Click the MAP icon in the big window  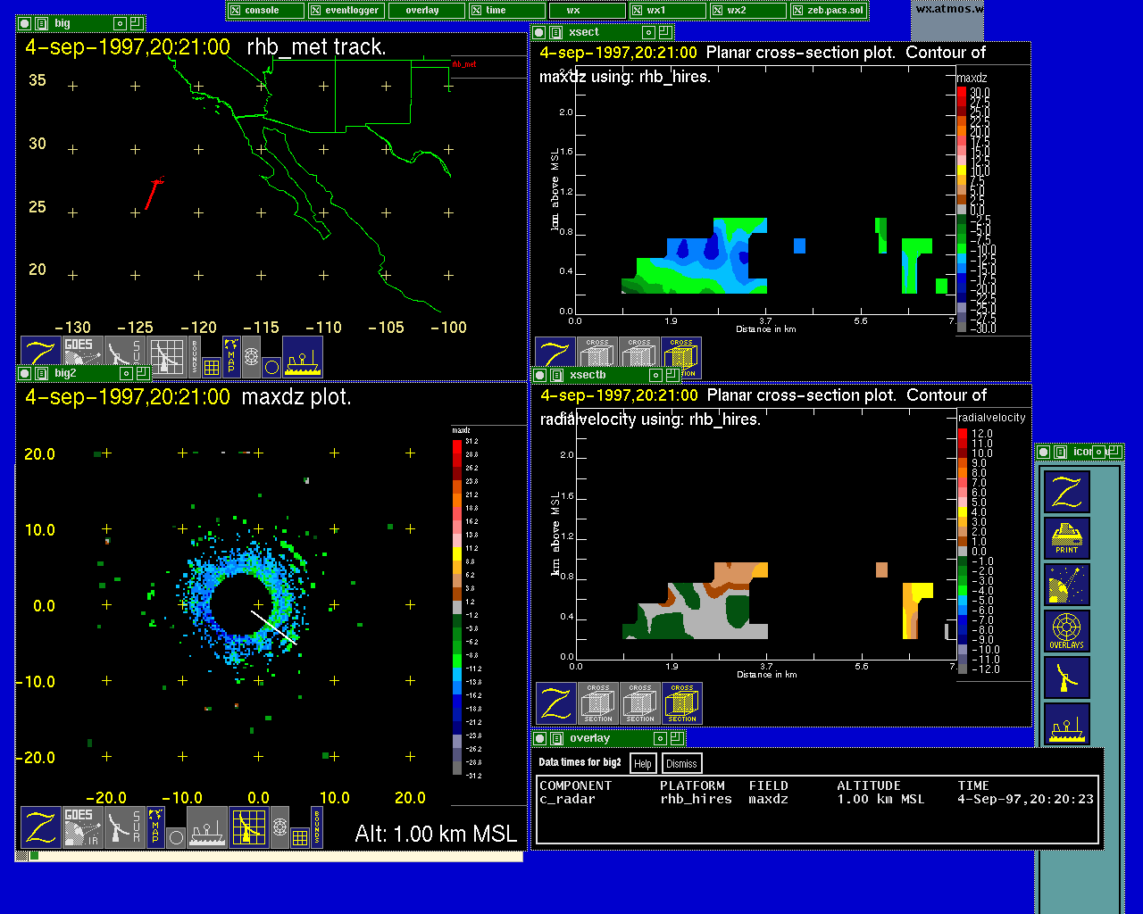pyautogui.click(x=231, y=356)
